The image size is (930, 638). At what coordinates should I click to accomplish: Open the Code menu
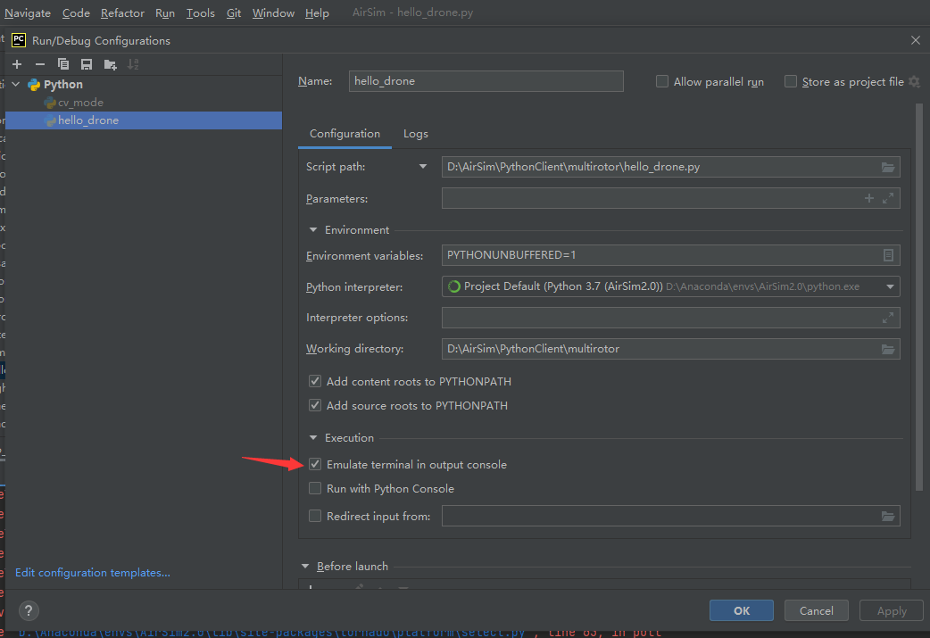(x=76, y=12)
